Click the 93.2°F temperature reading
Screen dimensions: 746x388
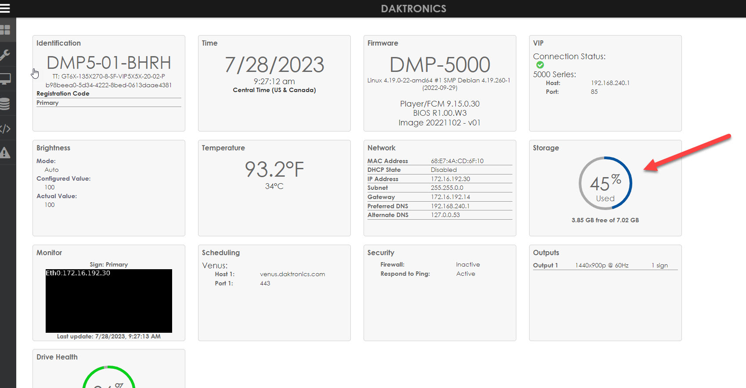(x=274, y=170)
